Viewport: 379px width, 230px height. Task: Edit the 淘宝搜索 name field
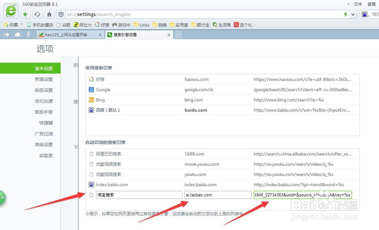[139, 195]
